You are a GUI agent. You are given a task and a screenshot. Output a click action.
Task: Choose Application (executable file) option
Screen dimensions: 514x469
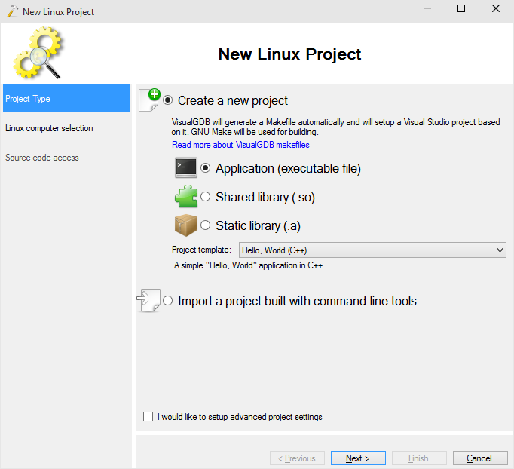coord(205,168)
